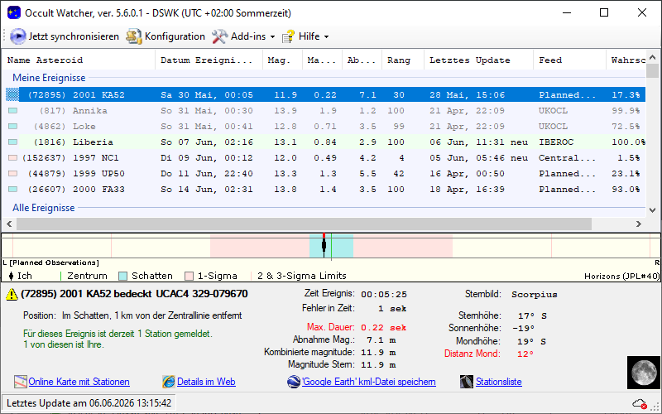Sort by Datum Ereignis column header
Image resolution: width=662 pixels, height=414 pixels.
point(209,60)
